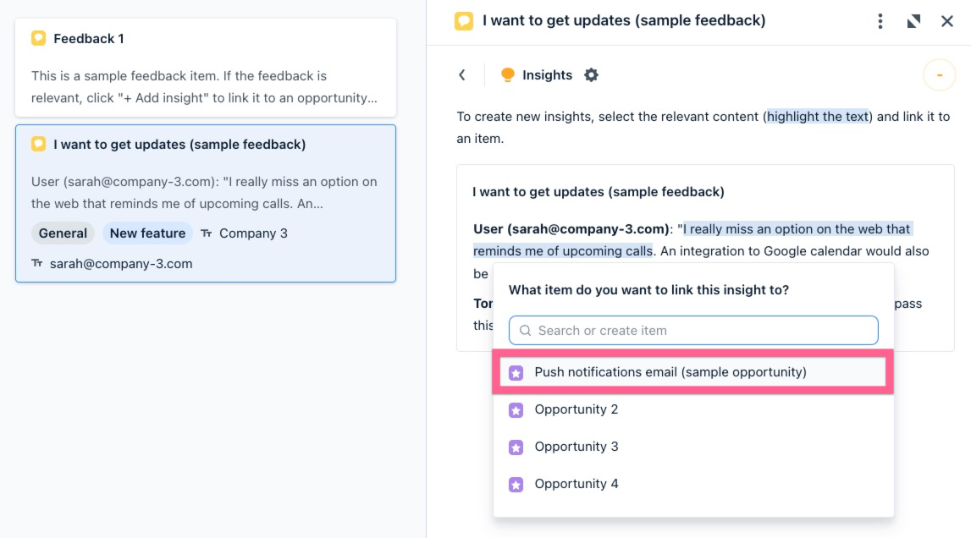Image resolution: width=971 pixels, height=538 pixels.
Task: Close the feedback detail panel
Action: 947,21
